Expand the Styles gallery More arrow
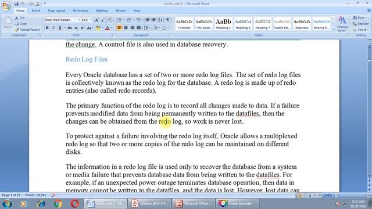372x209 pixels. coord(333,28)
